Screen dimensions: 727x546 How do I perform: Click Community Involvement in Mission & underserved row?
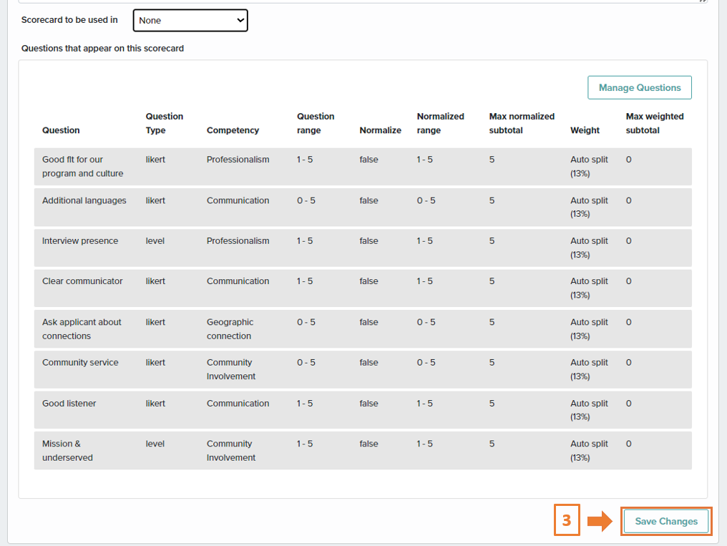pyautogui.click(x=231, y=451)
